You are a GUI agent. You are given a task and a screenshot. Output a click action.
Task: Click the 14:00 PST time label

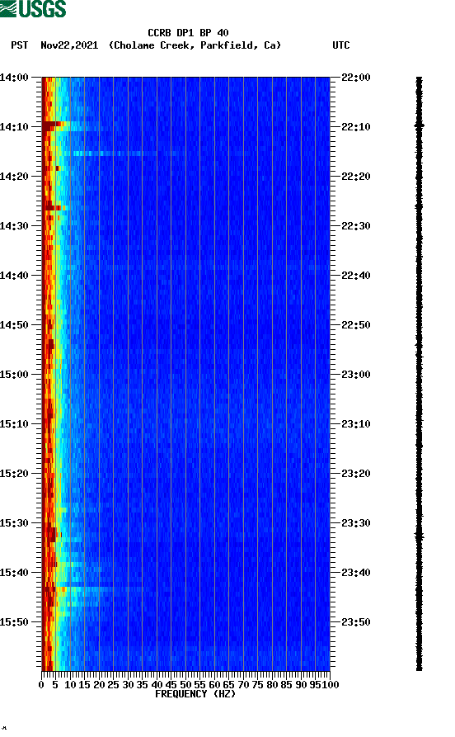[x=14, y=78]
